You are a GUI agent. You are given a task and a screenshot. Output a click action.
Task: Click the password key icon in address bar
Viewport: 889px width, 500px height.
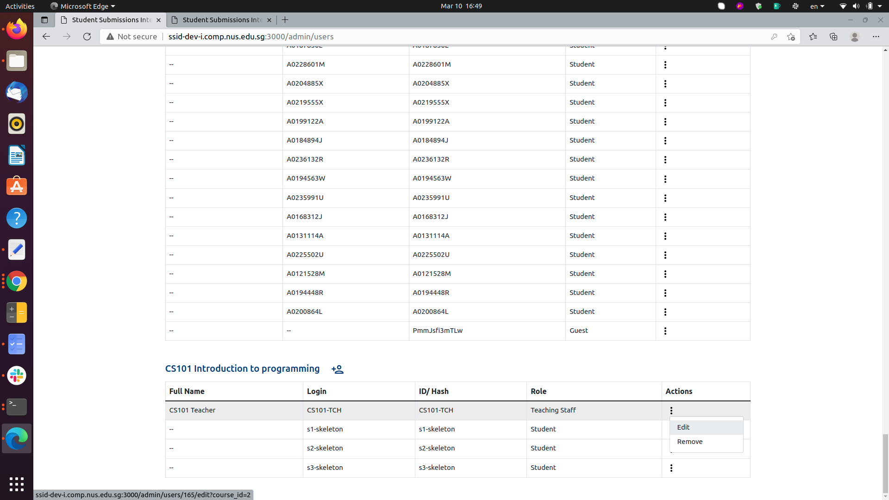[774, 37]
